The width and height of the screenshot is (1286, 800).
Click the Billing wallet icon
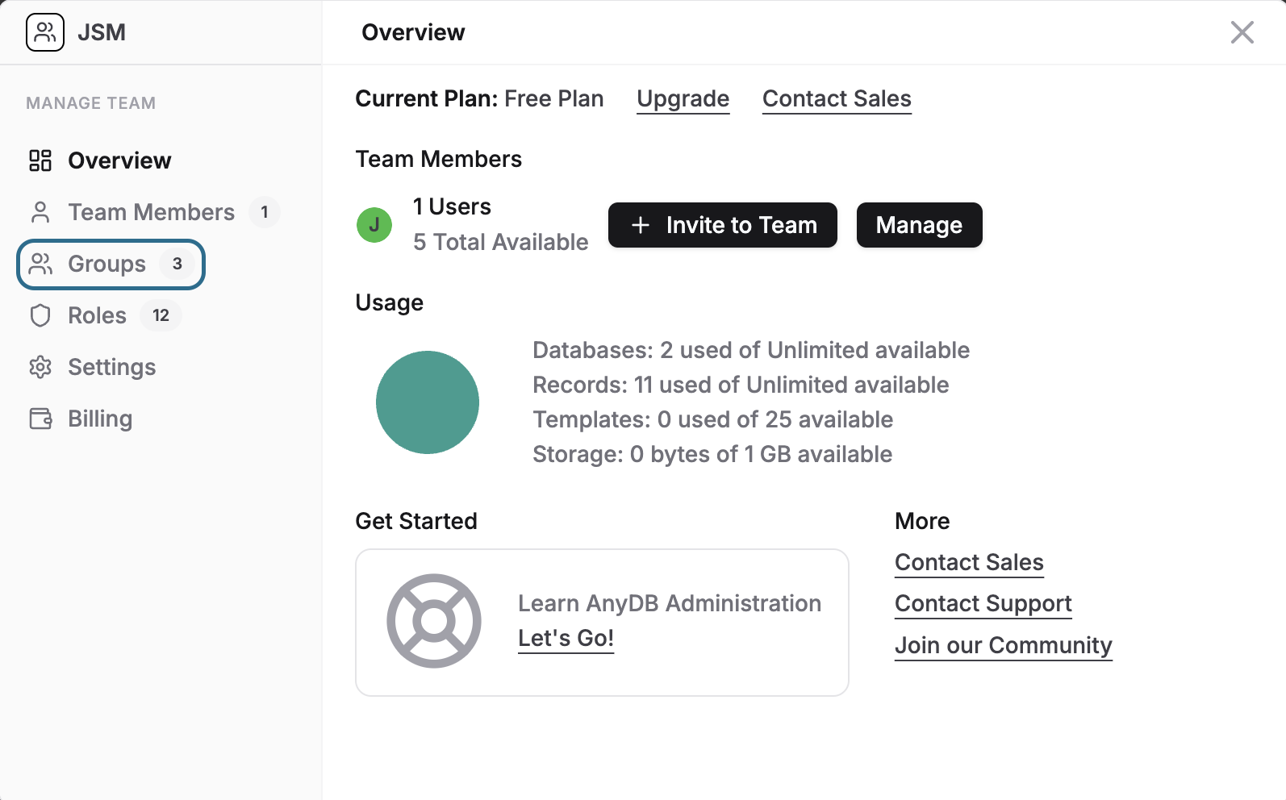(40, 419)
